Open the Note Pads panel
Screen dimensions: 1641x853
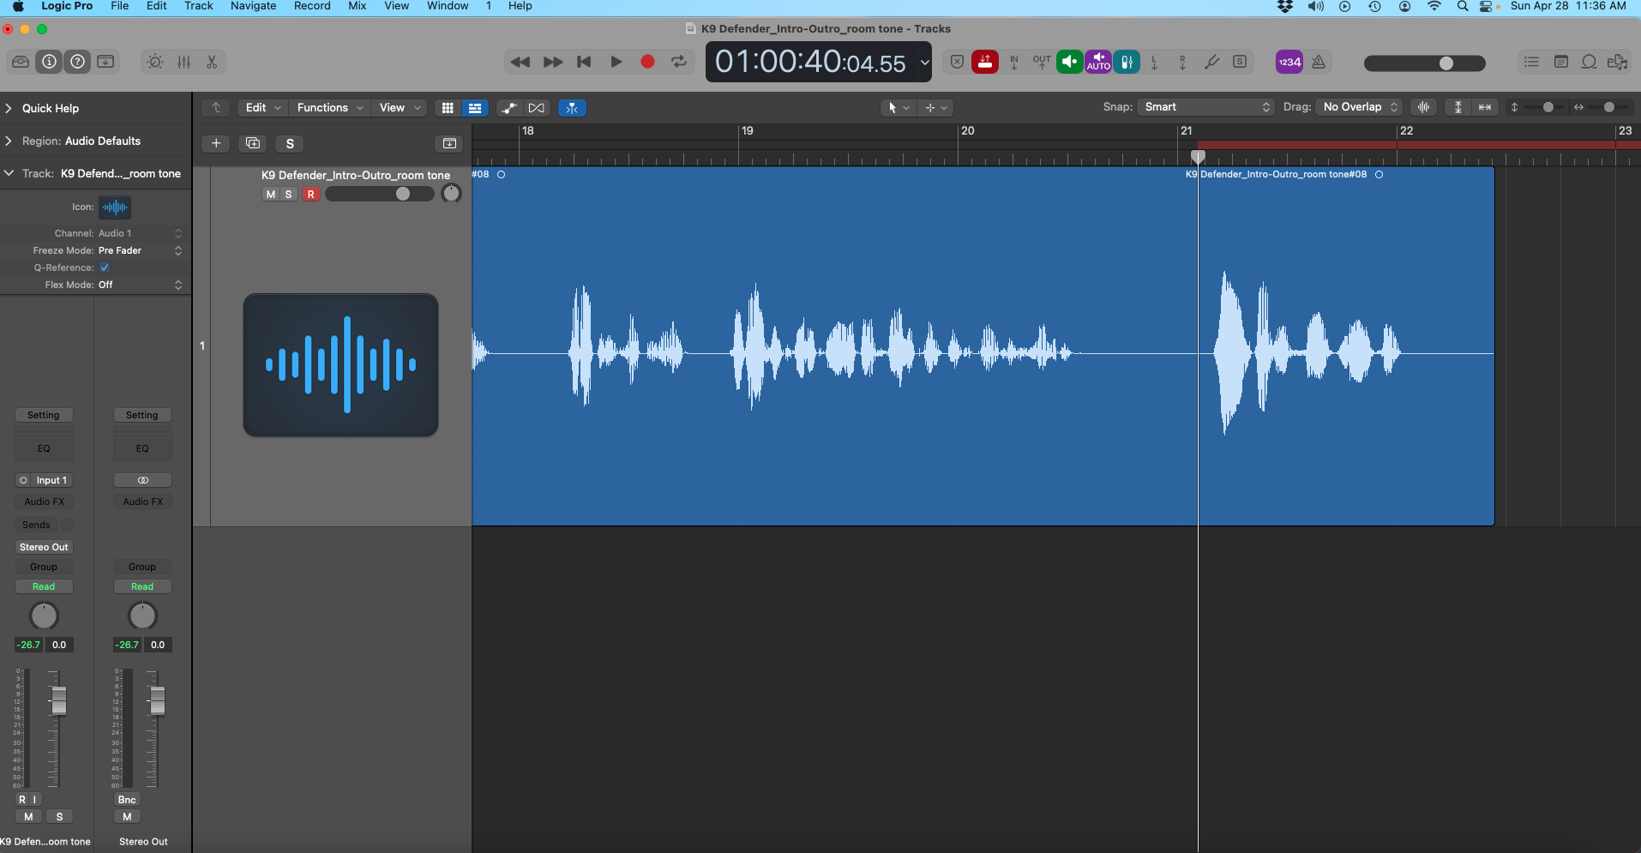pyautogui.click(x=1560, y=62)
